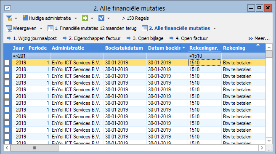Click 1. Financiële mutaties view list icon
276x154 pixels.
(50, 28)
